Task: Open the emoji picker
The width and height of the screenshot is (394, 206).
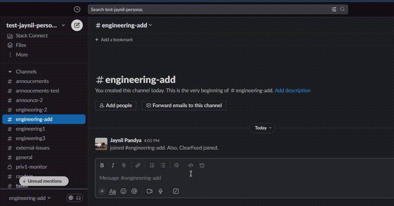Action: coord(123,191)
